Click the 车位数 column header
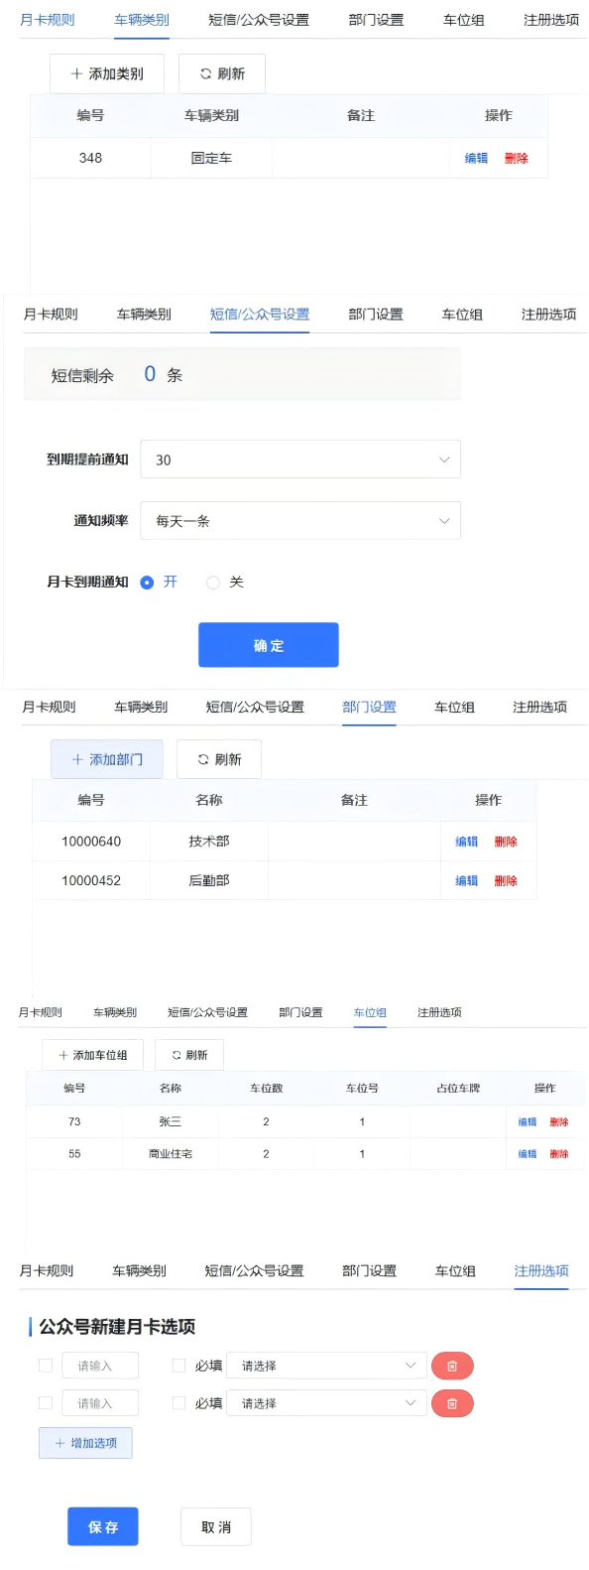 267,1089
